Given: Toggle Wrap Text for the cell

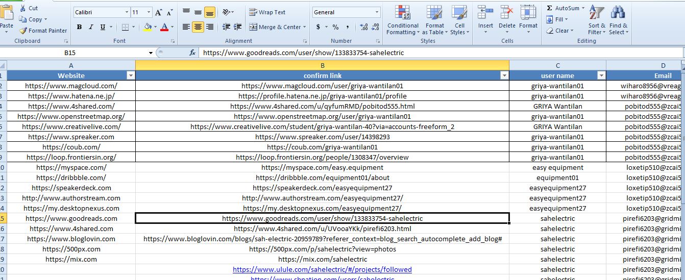Looking at the screenshot, I should coord(267,12).
